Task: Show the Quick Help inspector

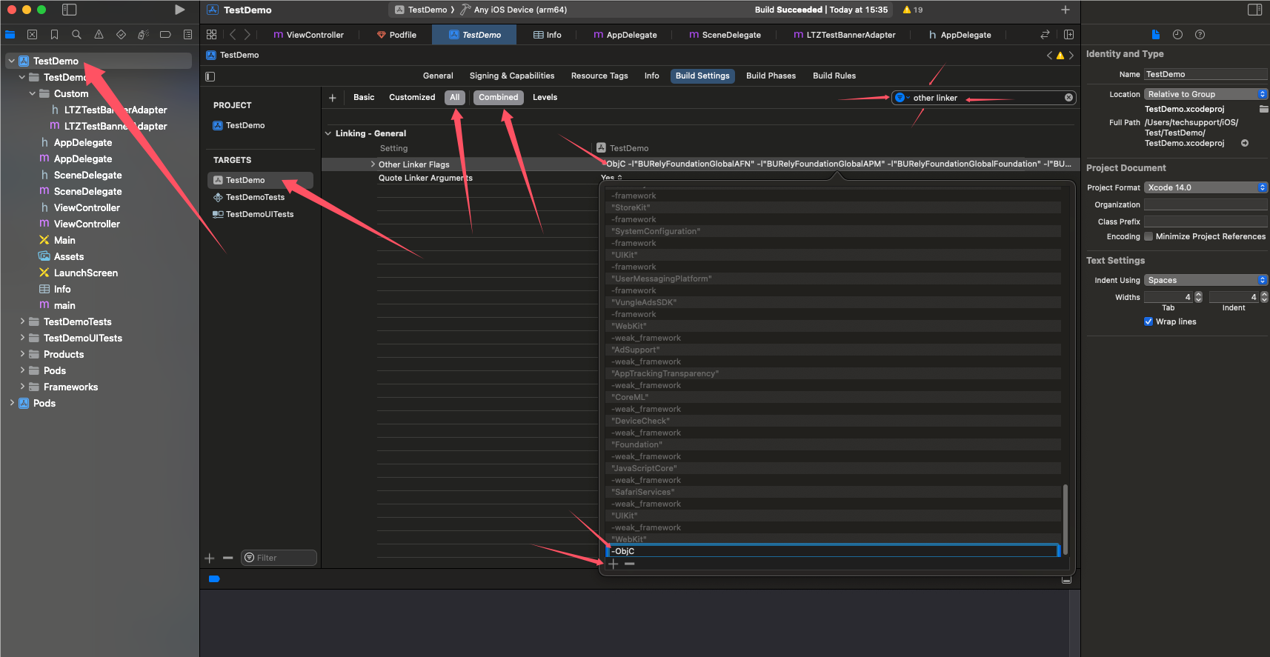Action: coord(1200,34)
